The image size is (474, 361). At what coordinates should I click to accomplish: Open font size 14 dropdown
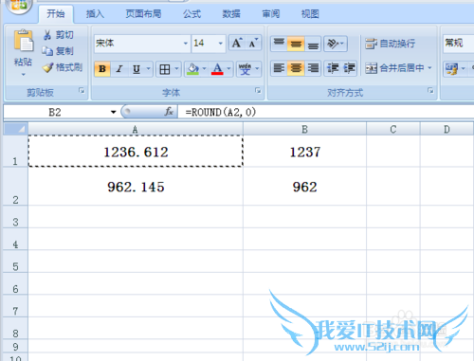click(x=220, y=44)
